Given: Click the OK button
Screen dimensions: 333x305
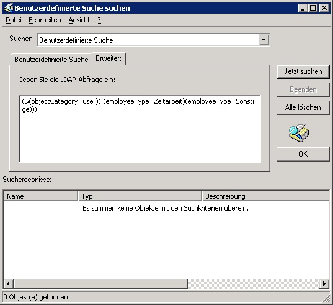Looking at the screenshot, I should [303, 154].
